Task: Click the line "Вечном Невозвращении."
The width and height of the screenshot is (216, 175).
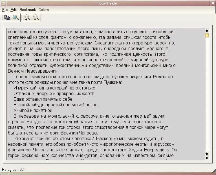Action: (33, 71)
